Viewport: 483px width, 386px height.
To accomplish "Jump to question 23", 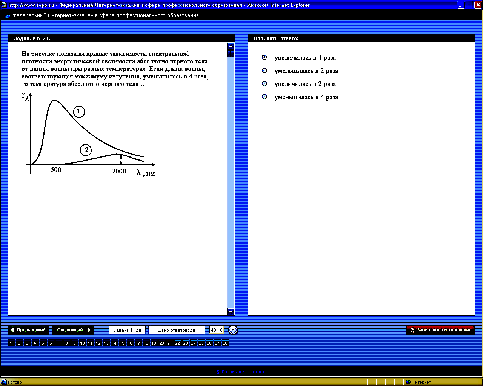I will (x=186, y=343).
